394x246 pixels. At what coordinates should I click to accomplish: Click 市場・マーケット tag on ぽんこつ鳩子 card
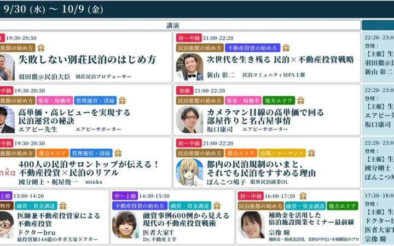click(x=282, y=153)
